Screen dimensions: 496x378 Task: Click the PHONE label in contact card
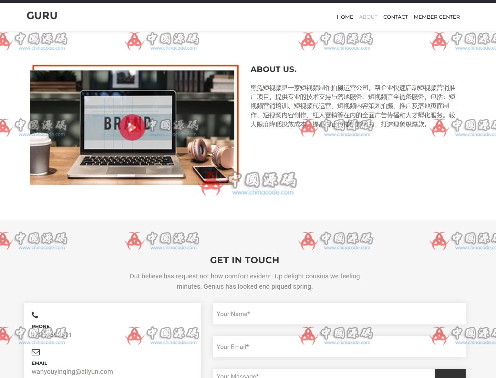[41, 326]
